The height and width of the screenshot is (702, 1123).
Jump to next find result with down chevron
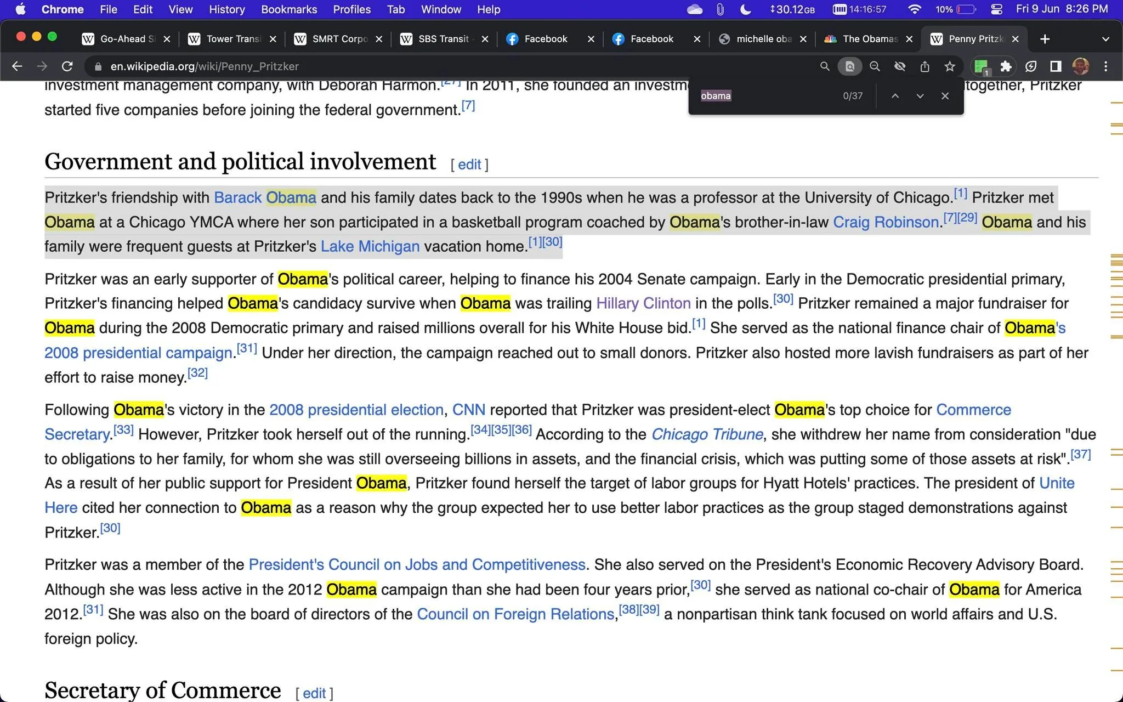tap(920, 96)
